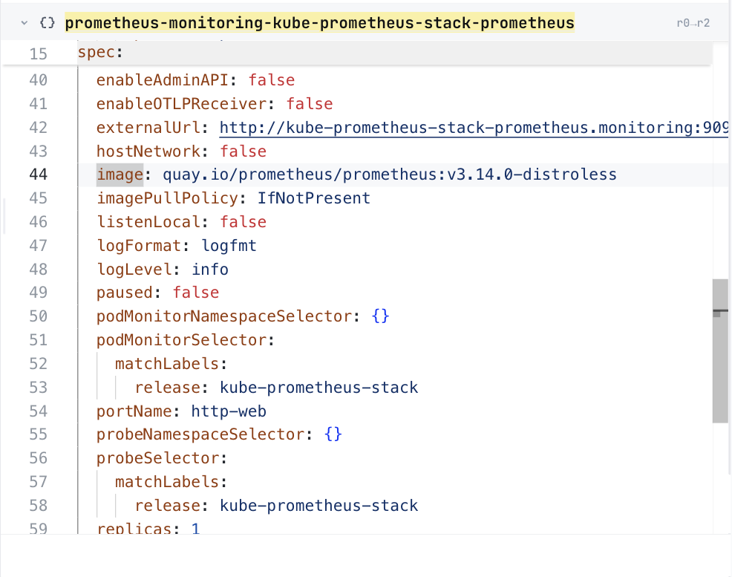Click line number 44 in gutter
Image resolution: width=732 pixels, height=577 pixels.
39,175
